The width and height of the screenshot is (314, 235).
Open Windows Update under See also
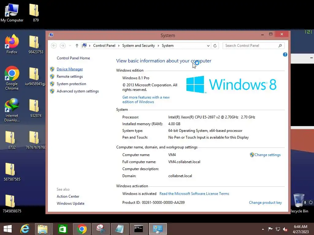click(71, 203)
